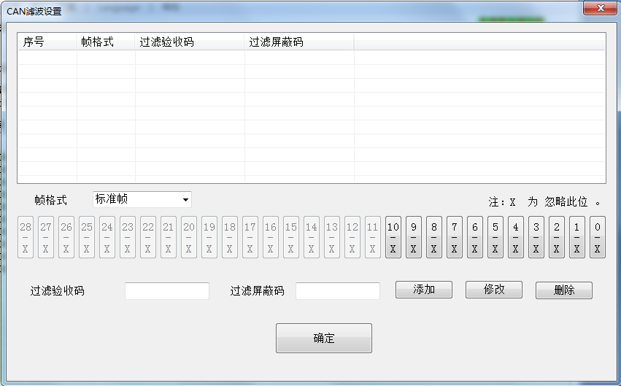This screenshot has height=386, width=621.
Task: Toggle bit 7 filter button
Action: [x=455, y=237]
